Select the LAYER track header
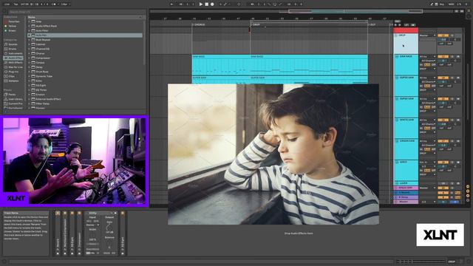Screen dimensions: 473x266 (x=406, y=183)
